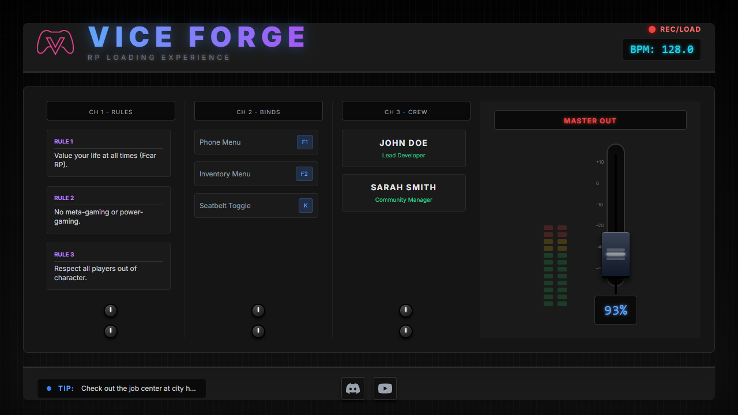
Task: Select the CH 3 - CREW channel header
Action: pyautogui.click(x=406, y=111)
